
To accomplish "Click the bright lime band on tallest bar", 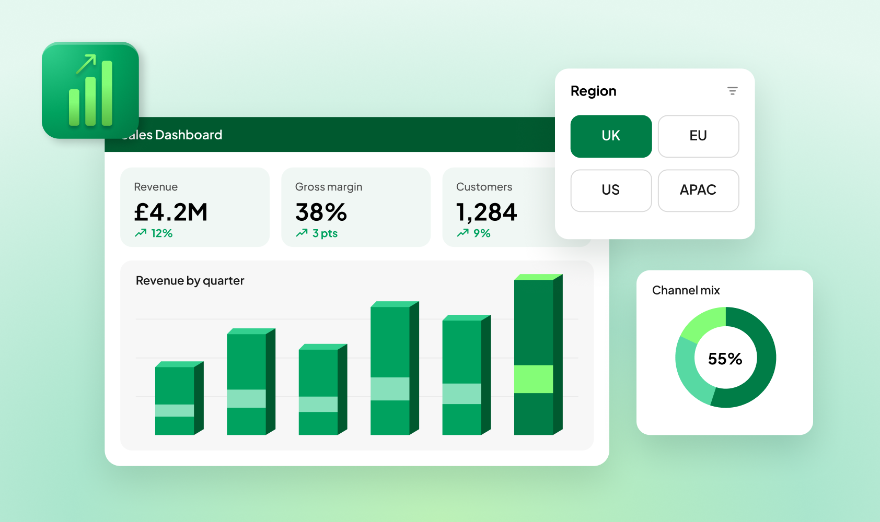I will (534, 379).
